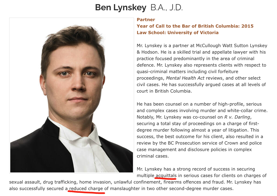
Task: Click the red-underlined word acquittals
Action: (x=166, y=176)
